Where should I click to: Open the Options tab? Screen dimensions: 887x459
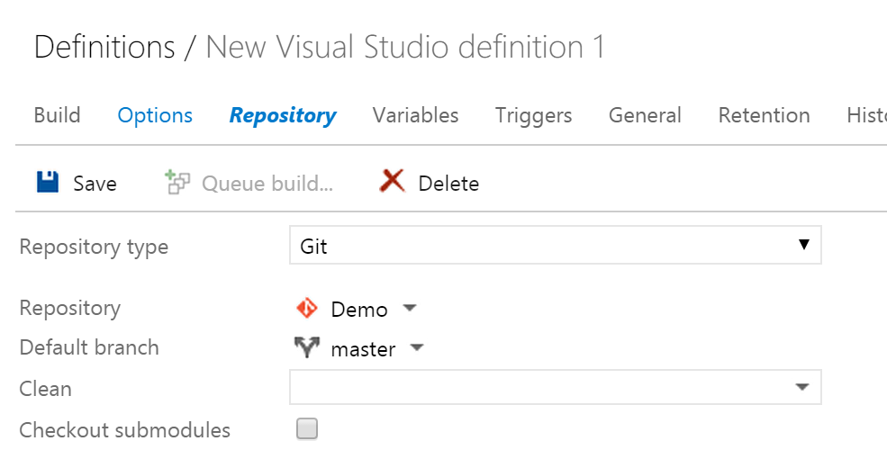tap(155, 115)
